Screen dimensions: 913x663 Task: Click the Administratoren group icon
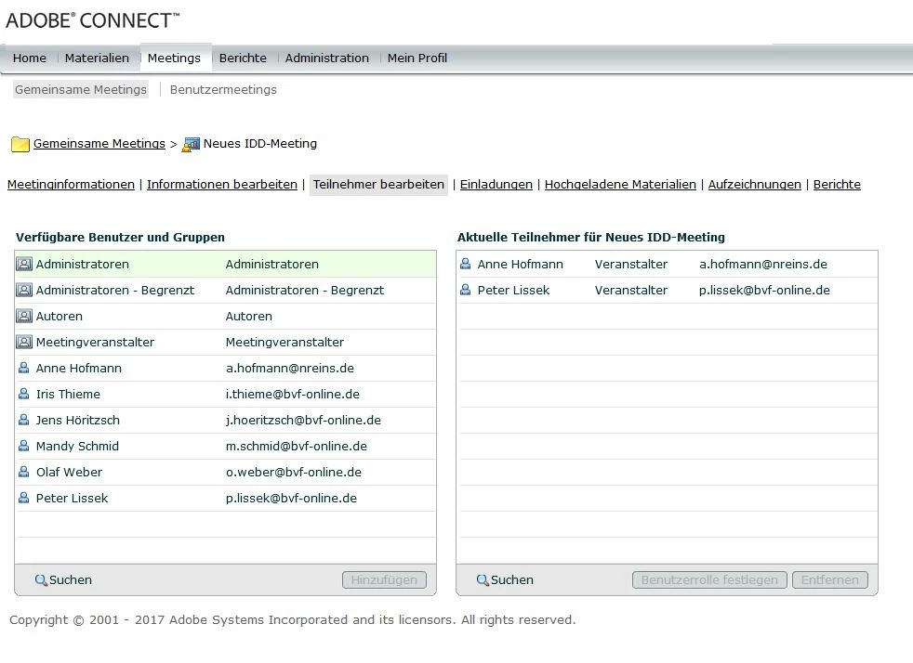[x=24, y=264]
